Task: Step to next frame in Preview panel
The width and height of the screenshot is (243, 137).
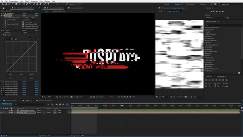Action: point(220,11)
